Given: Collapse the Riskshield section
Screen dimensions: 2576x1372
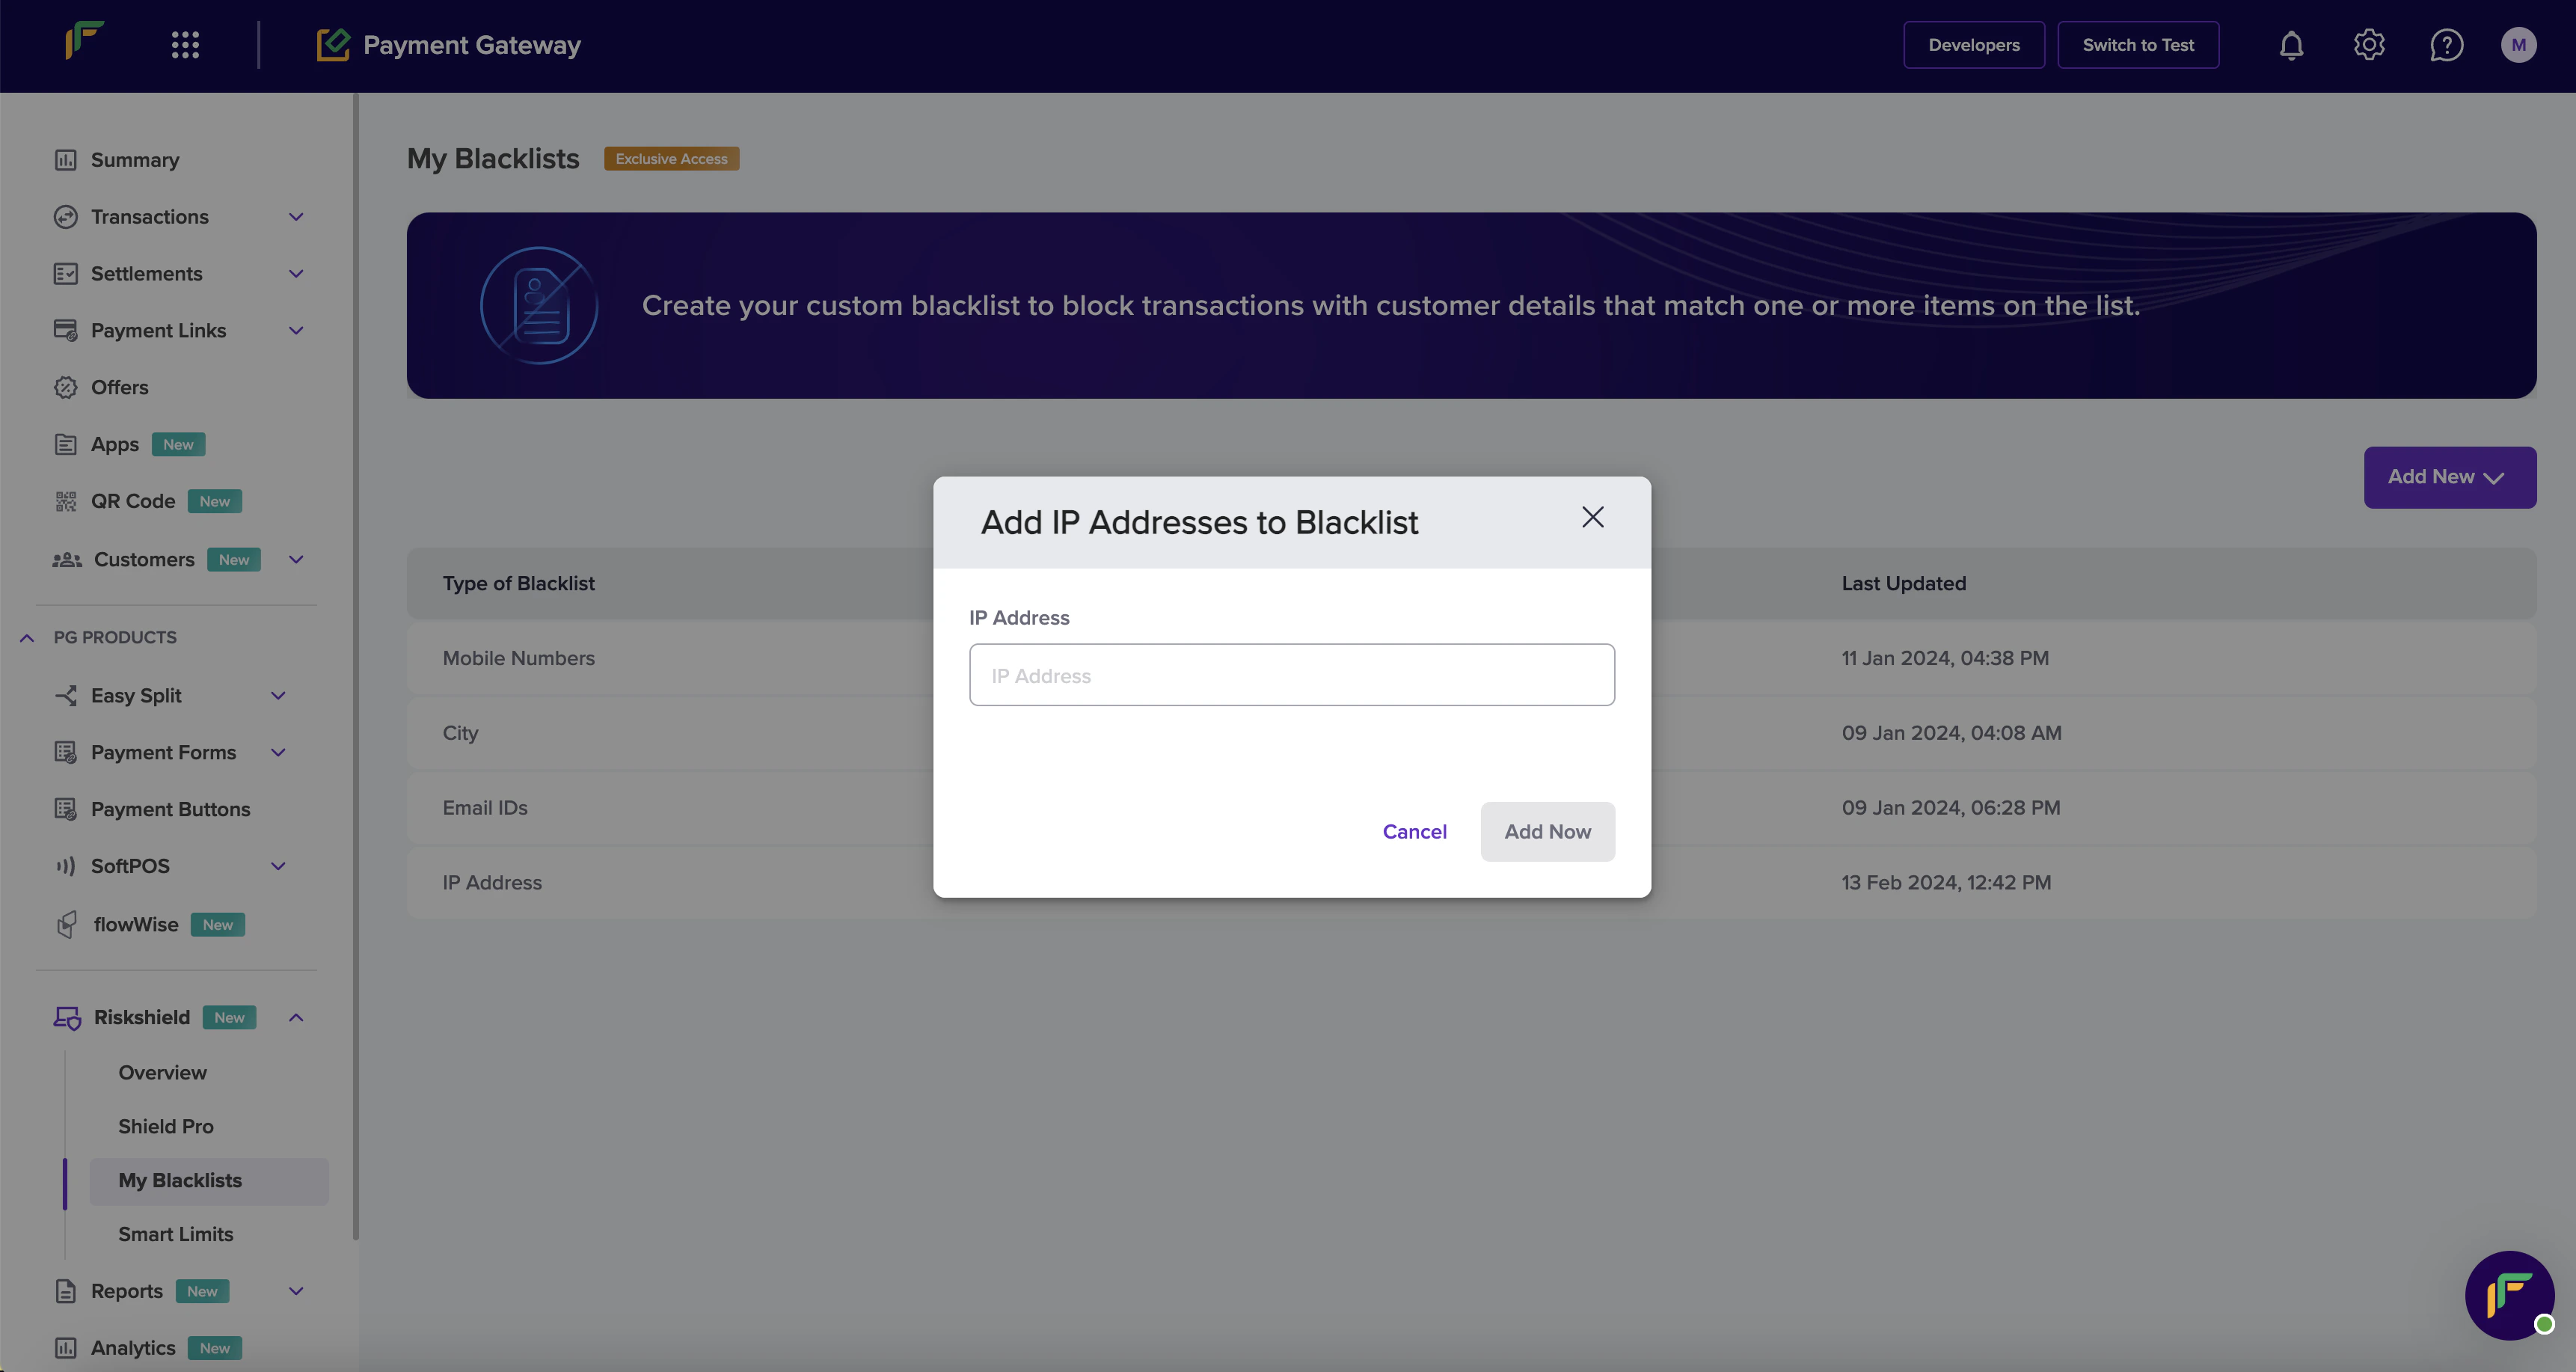Looking at the screenshot, I should [296, 1017].
